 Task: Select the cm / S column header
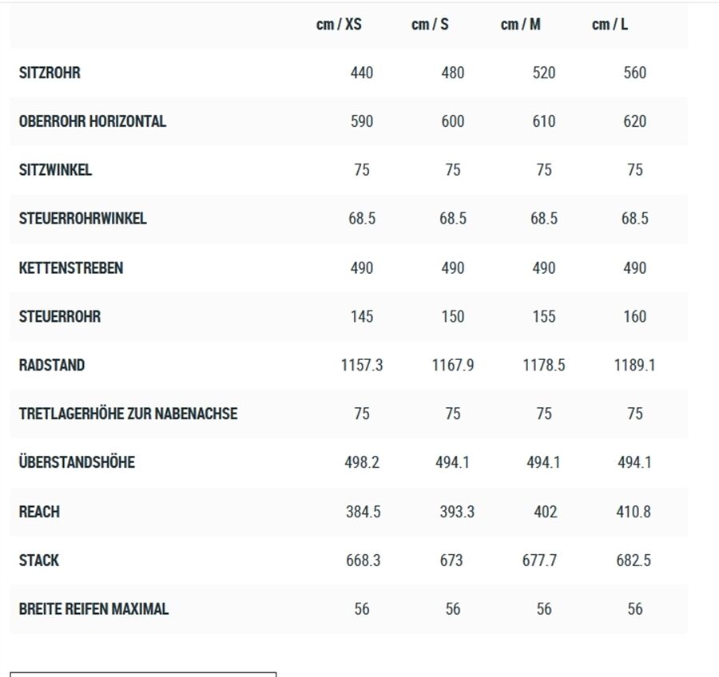[x=430, y=24]
